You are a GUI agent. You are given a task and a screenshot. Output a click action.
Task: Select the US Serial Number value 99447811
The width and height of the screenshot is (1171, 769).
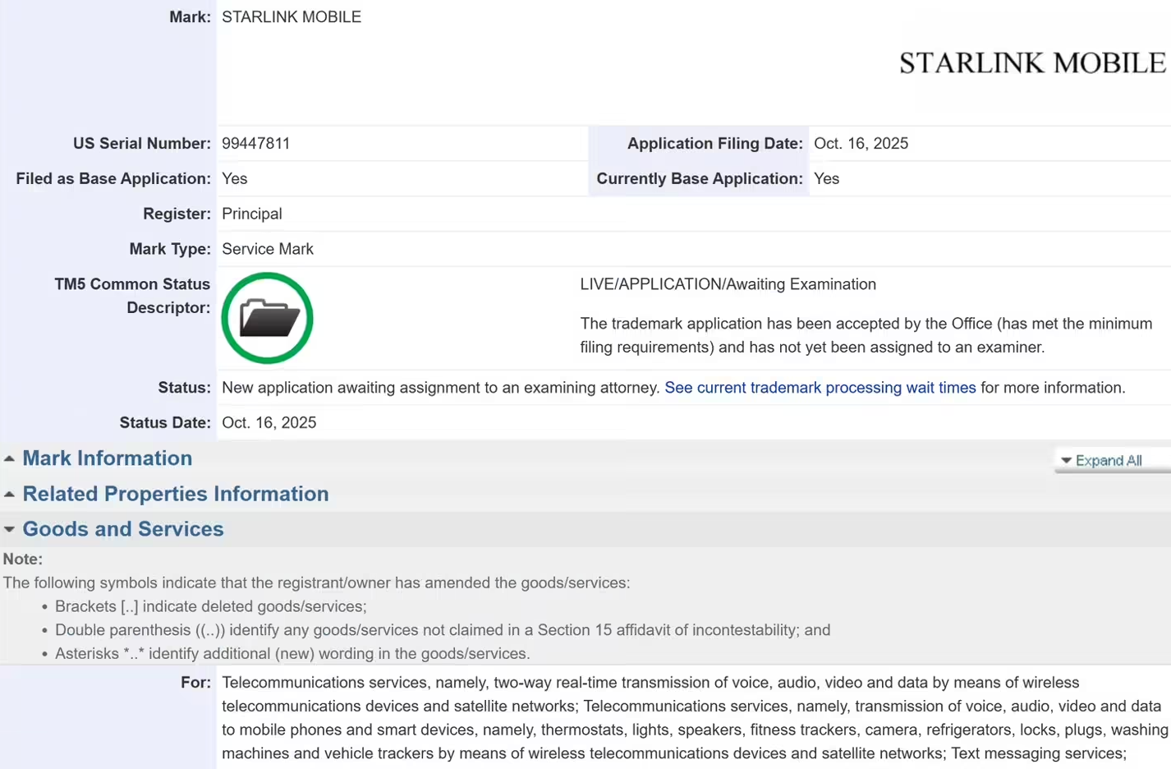tap(257, 143)
